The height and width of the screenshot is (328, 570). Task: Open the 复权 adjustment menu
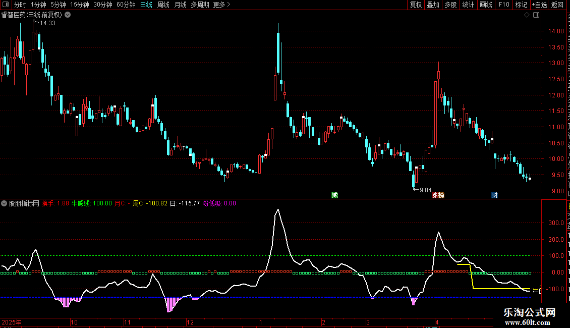(416, 5)
